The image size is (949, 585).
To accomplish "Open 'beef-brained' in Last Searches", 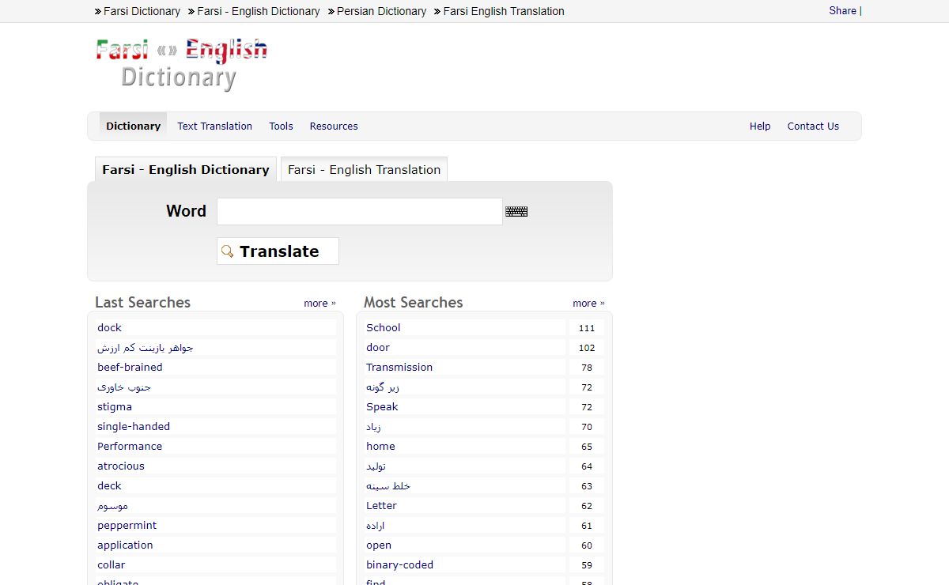I will point(130,367).
